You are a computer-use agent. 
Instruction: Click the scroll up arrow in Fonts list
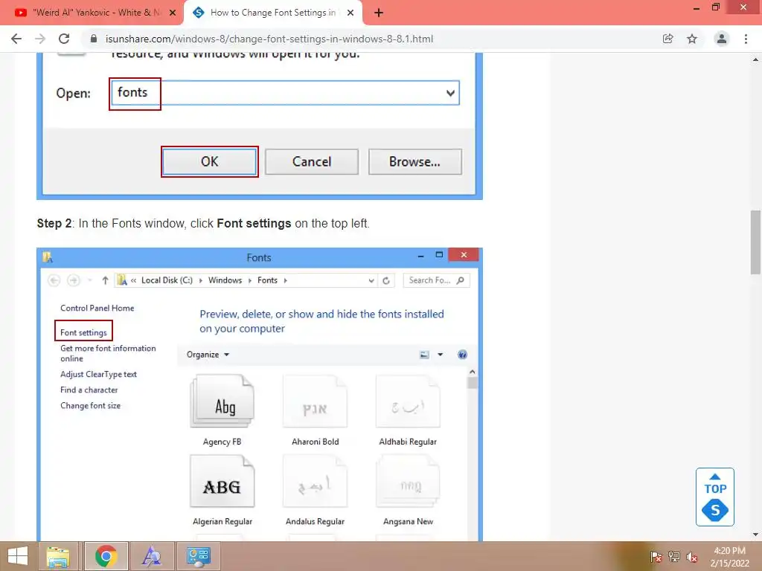click(473, 372)
